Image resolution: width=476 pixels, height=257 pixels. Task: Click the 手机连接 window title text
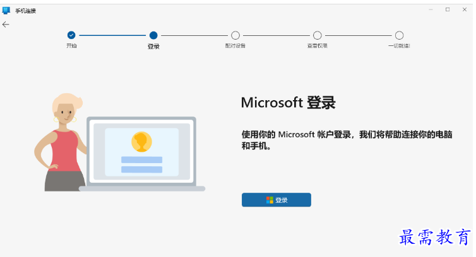coord(26,11)
